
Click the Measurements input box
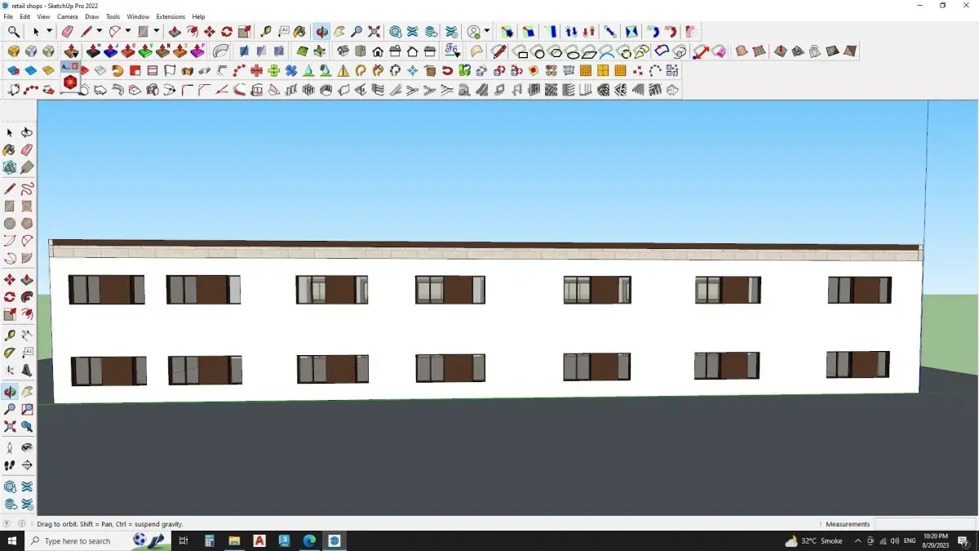924,524
